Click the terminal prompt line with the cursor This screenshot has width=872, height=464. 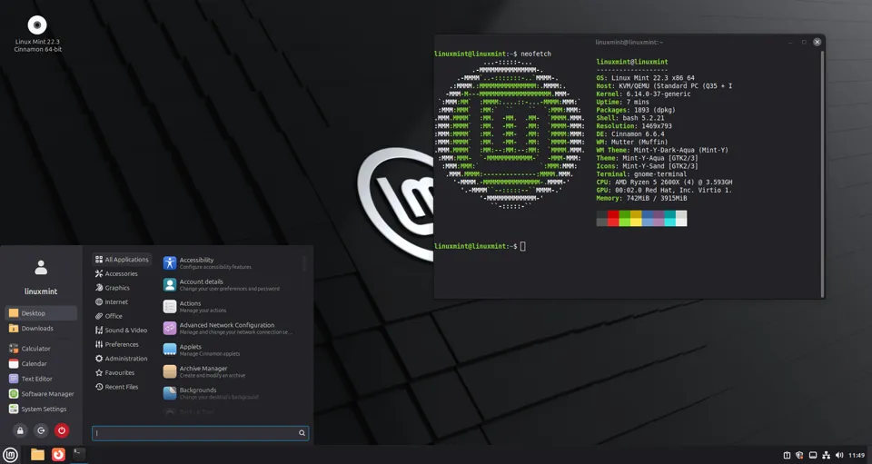[480, 246]
